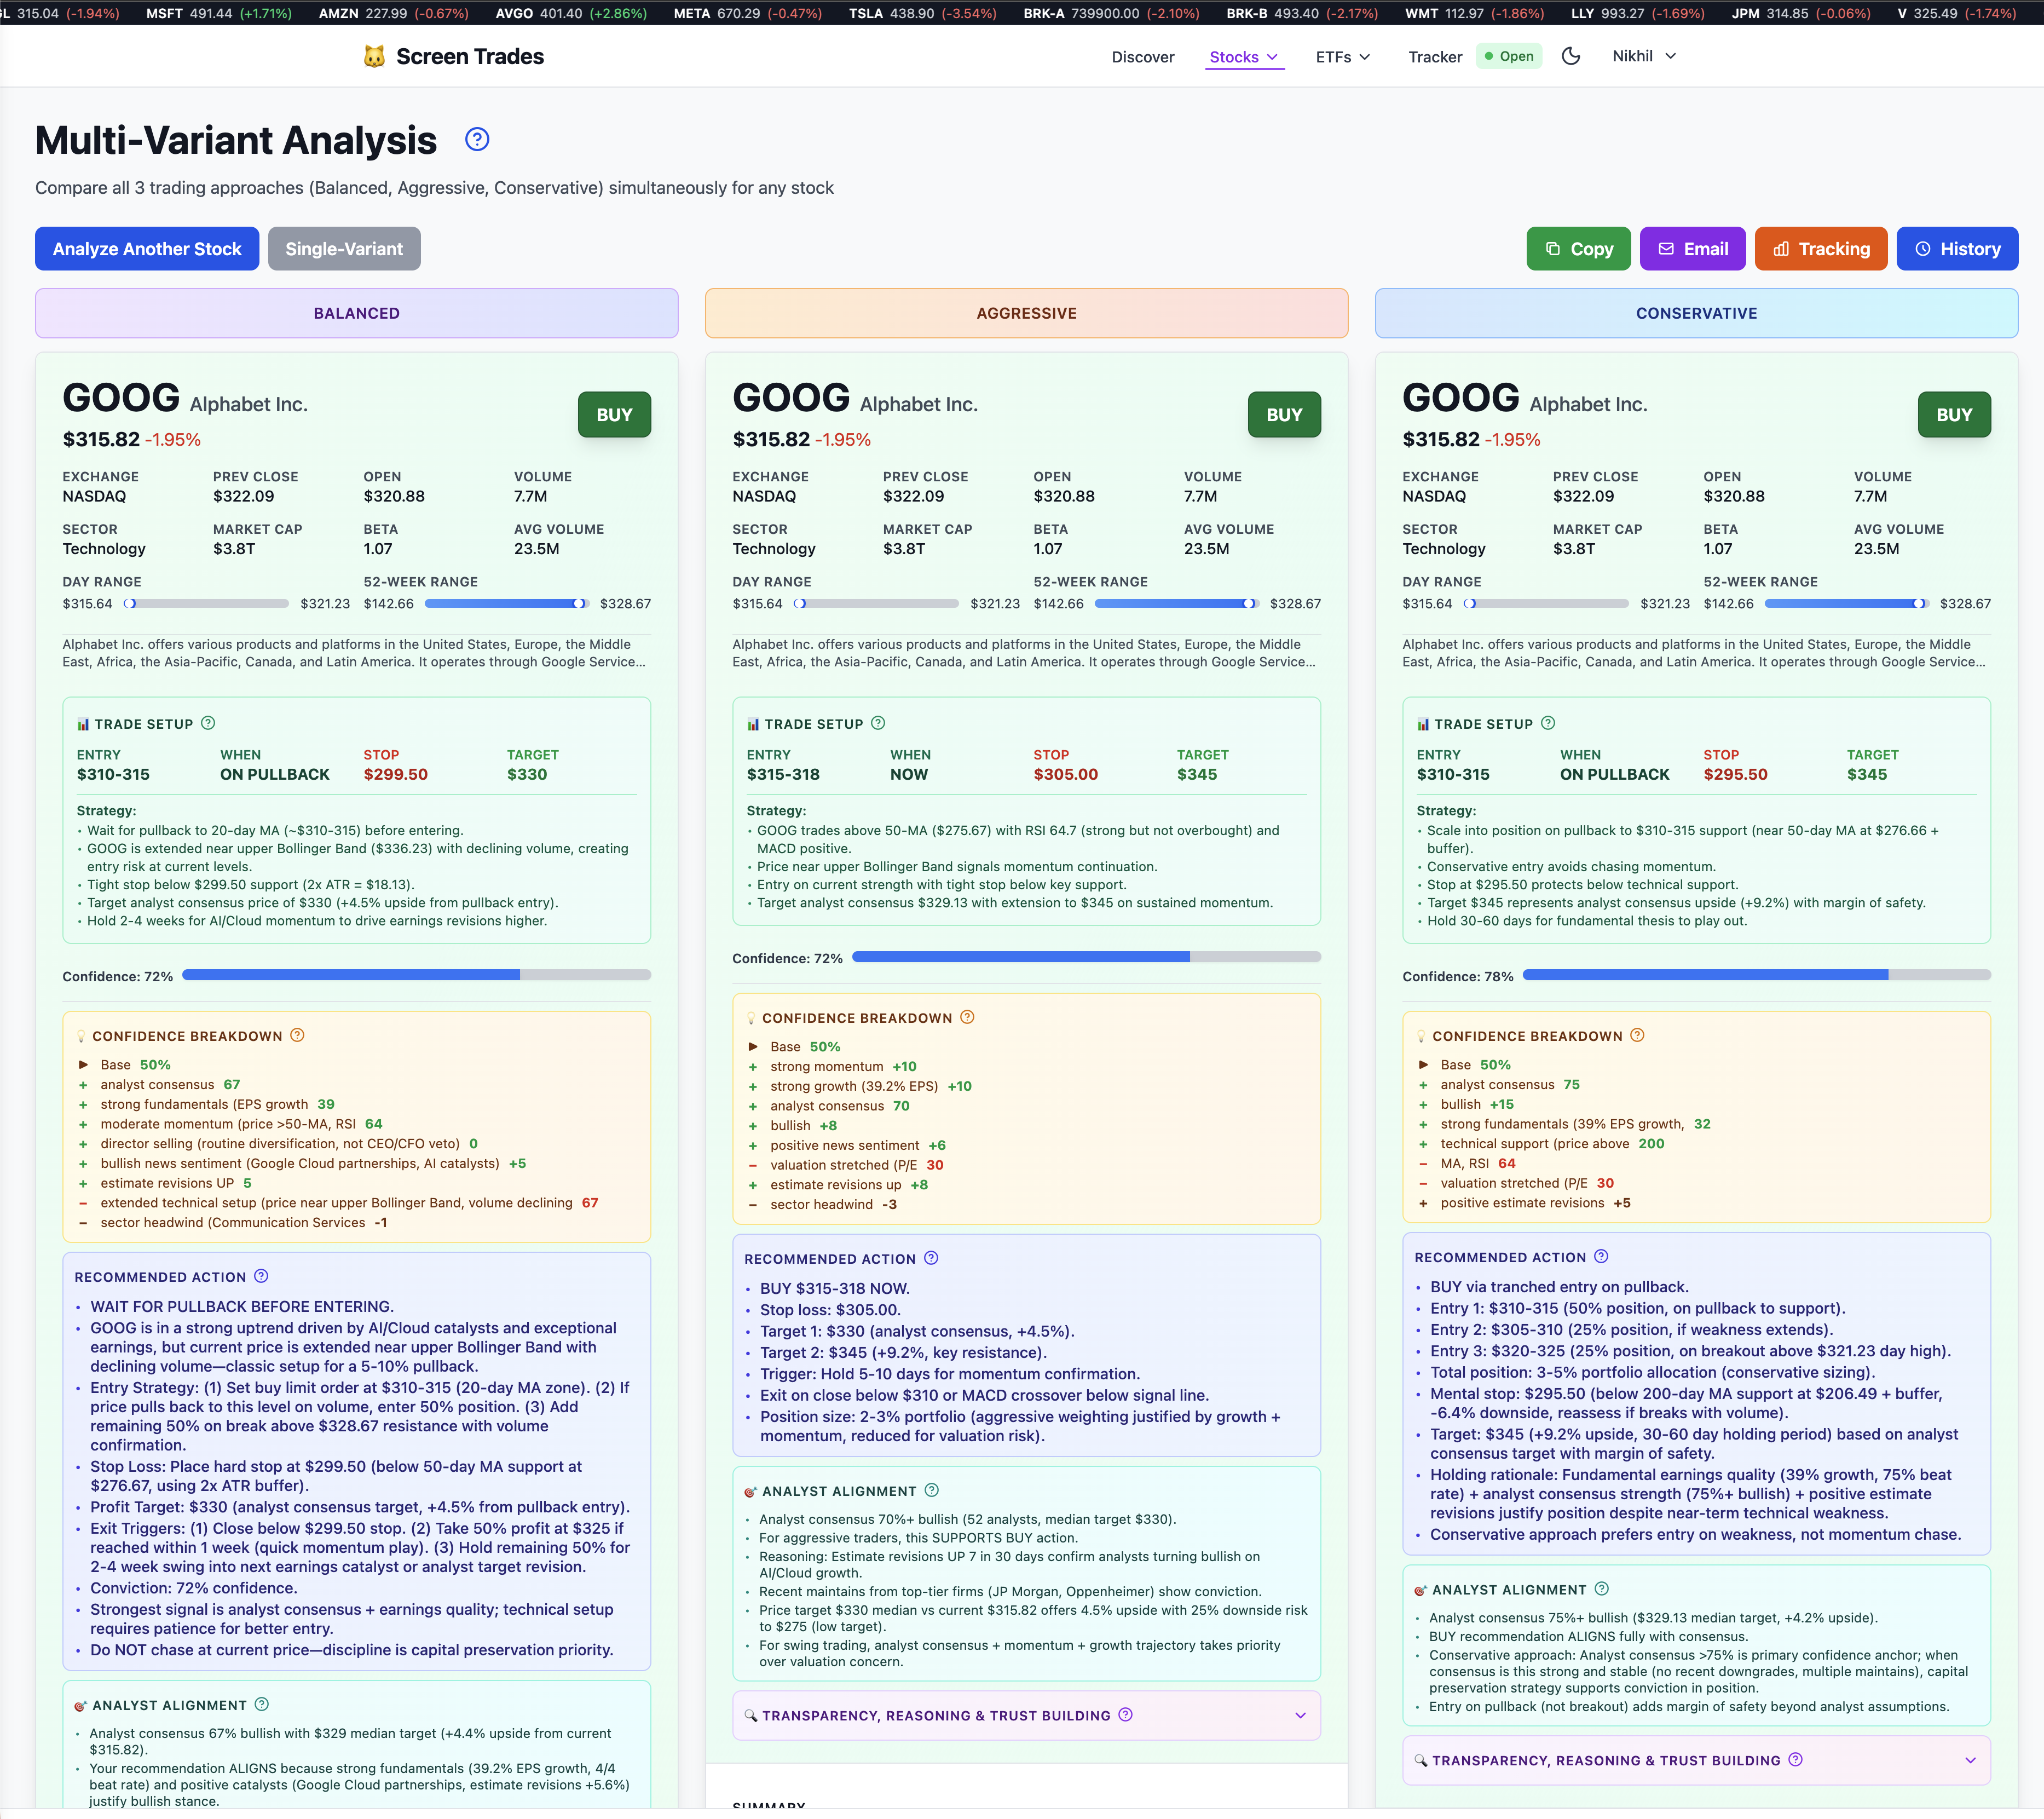Click Trade Setup help icon in Conservative card

click(x=1548, y=723)
